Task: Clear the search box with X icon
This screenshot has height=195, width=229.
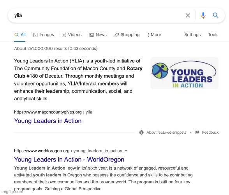Action: pyautogui.click(x=188, y=15)
